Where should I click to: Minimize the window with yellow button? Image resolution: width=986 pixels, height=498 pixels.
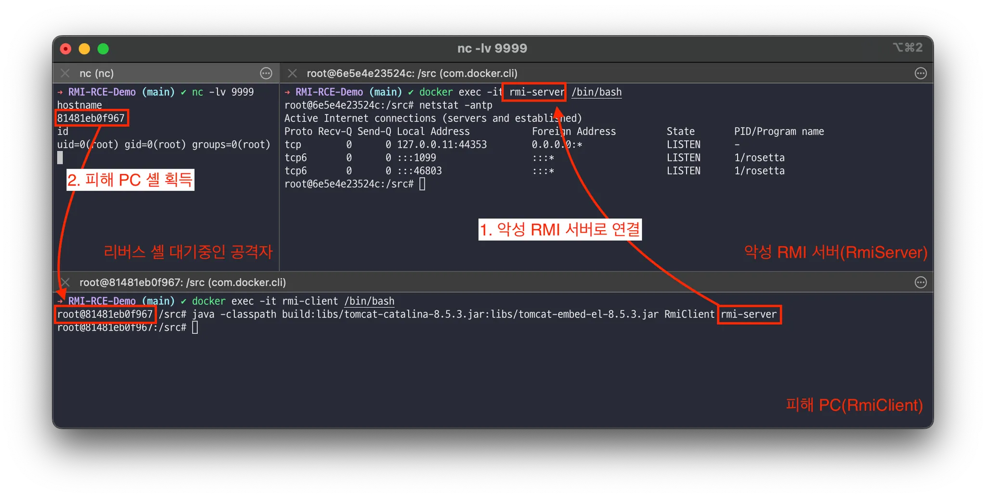click(x=84, y=49)
